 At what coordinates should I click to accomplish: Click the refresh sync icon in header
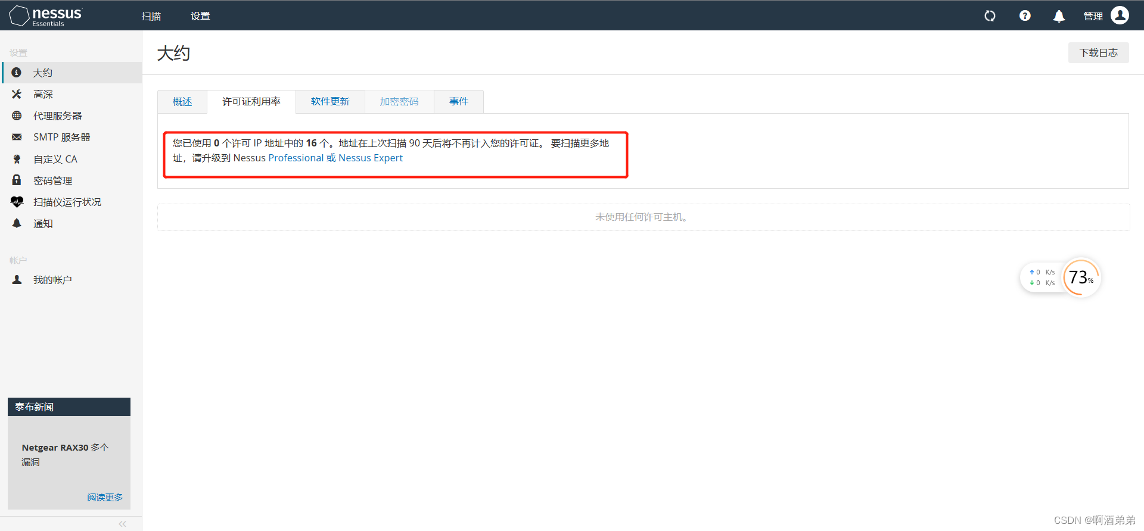tap(990, 16)
